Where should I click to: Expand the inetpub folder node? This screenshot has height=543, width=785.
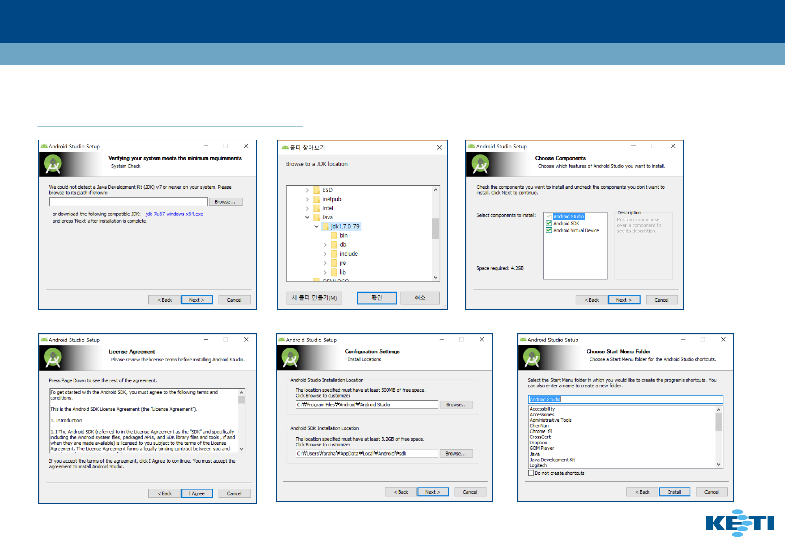click(x=307, y=199)
